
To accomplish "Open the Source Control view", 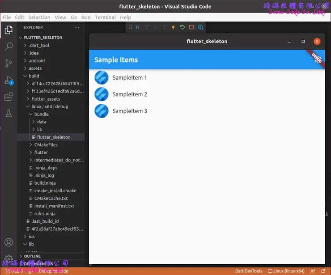I will click(x=8, y=63).
